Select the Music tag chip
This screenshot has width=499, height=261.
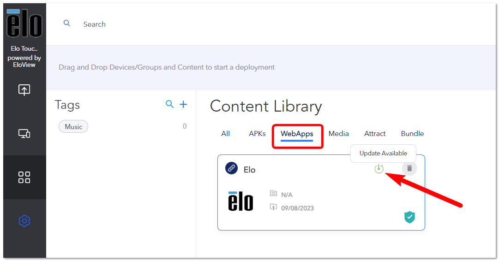73,126
